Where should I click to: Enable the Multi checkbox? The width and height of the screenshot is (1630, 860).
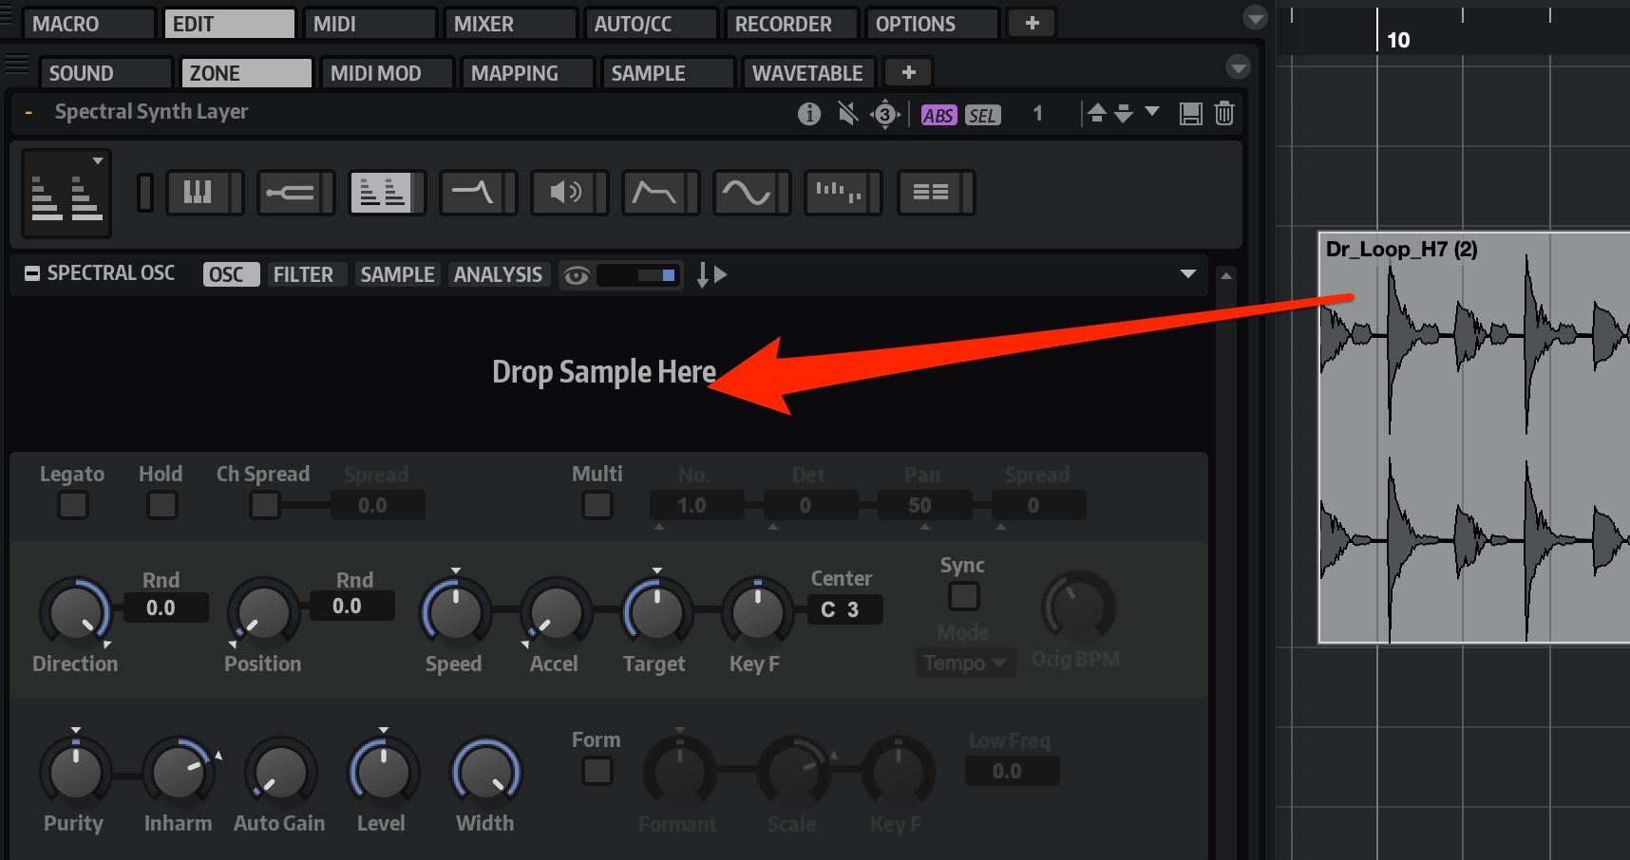tap(597, 505)
